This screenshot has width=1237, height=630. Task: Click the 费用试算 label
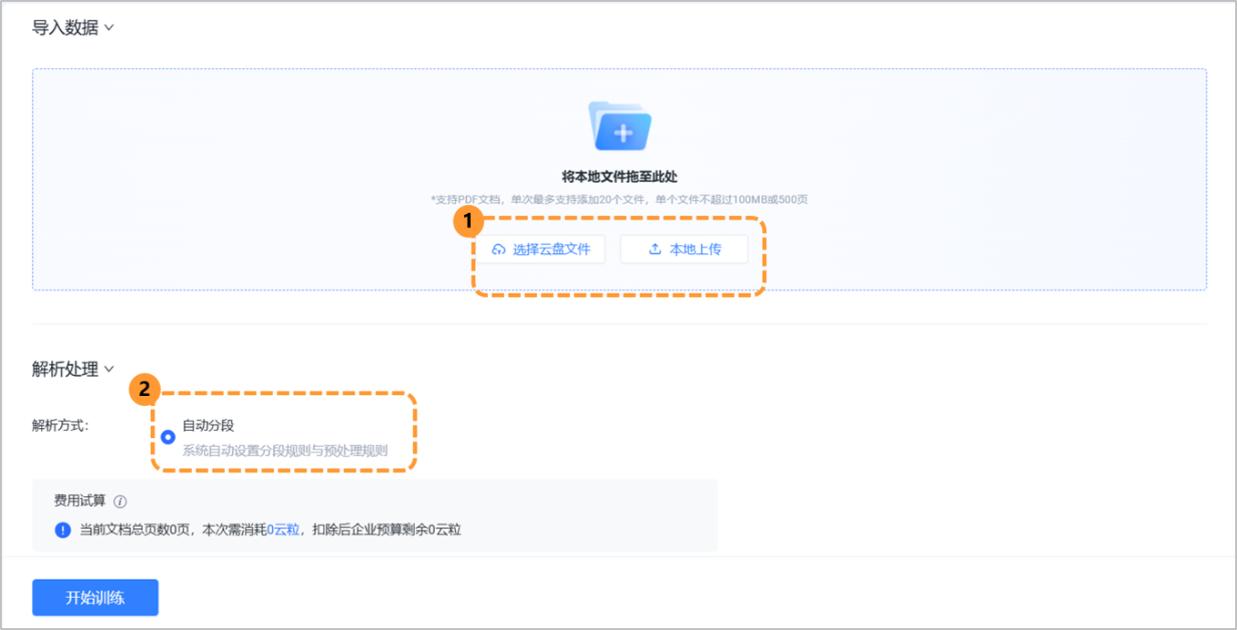click(x=80, y=501)
